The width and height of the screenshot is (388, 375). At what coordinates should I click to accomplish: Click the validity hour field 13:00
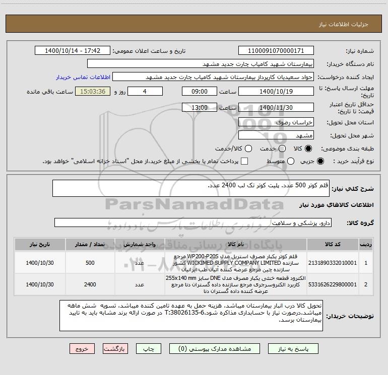pos(200,107)
